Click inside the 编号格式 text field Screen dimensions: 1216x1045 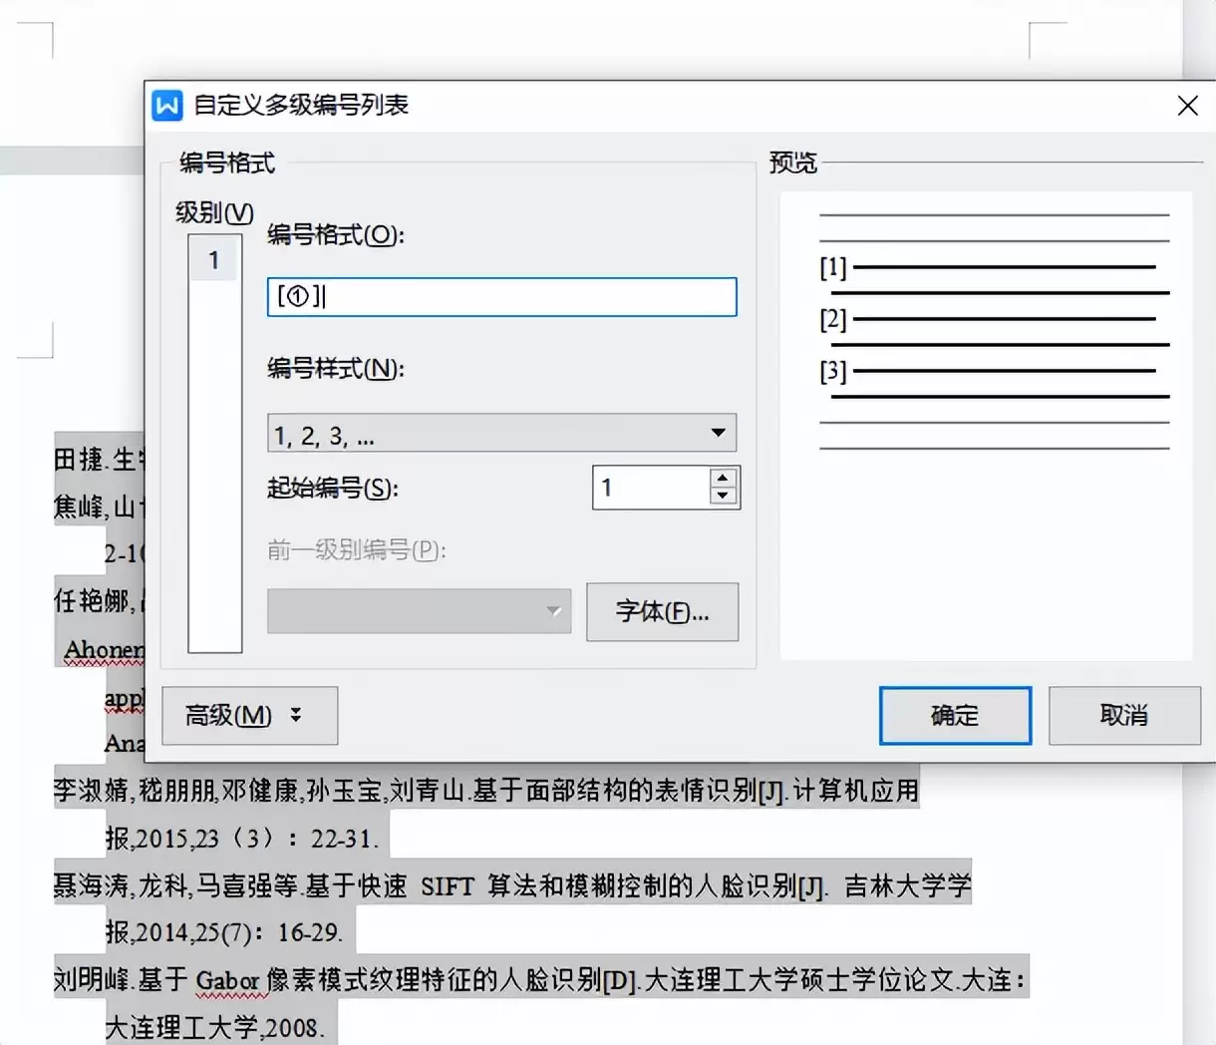501,297
